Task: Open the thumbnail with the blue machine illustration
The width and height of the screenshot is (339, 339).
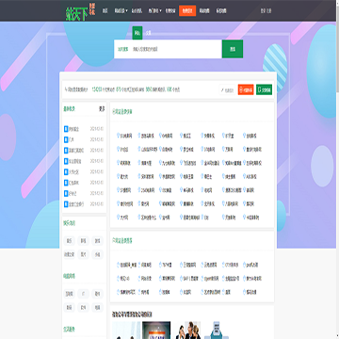Action: point(217,331)
